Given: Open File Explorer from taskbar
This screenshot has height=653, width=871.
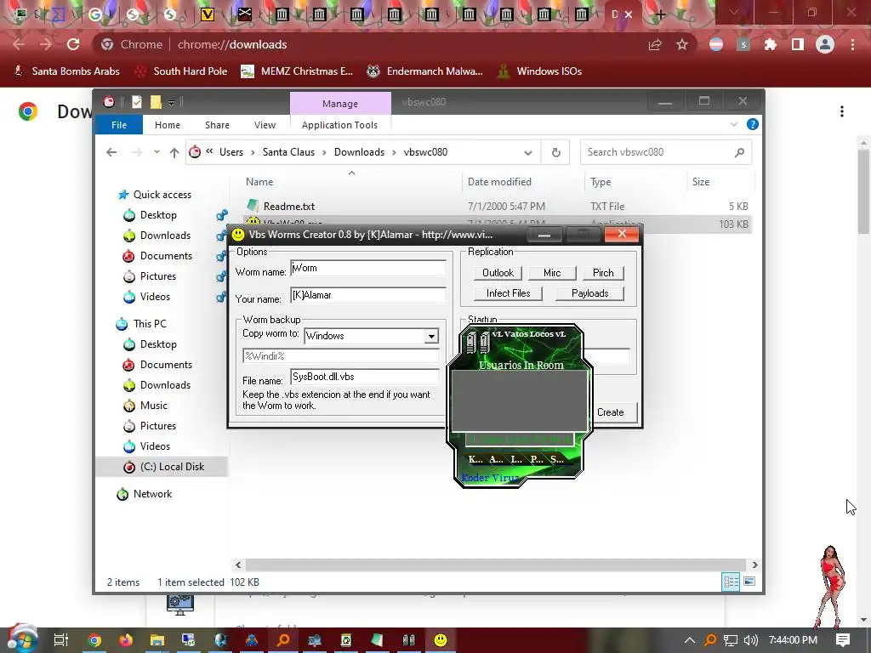Looking at the screenshot, I should (157, 640).
